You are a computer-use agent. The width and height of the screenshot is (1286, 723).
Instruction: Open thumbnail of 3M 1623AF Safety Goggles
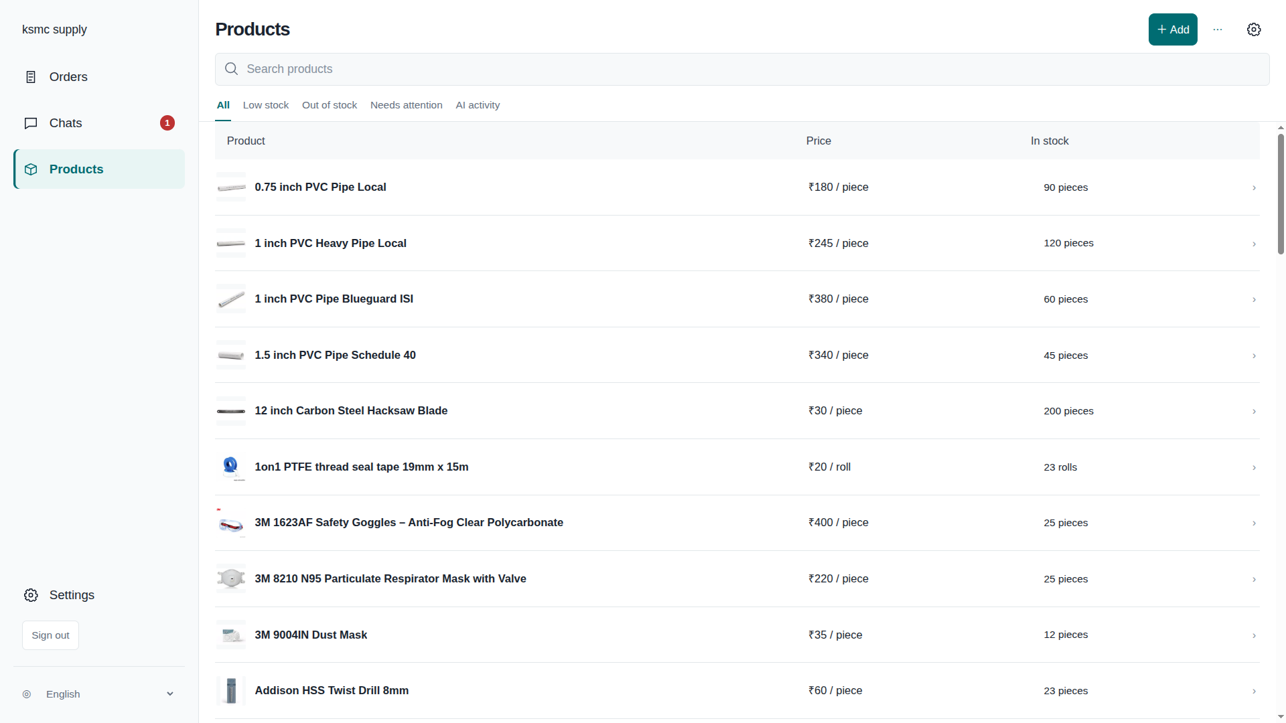(231, 523)
